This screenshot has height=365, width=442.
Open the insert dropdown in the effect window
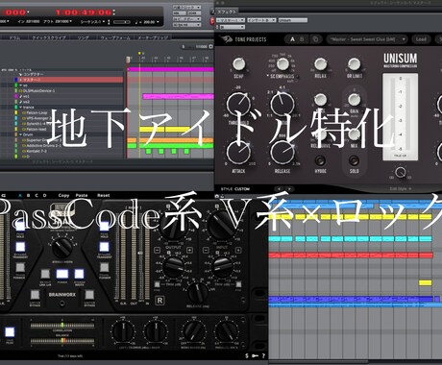261,20
